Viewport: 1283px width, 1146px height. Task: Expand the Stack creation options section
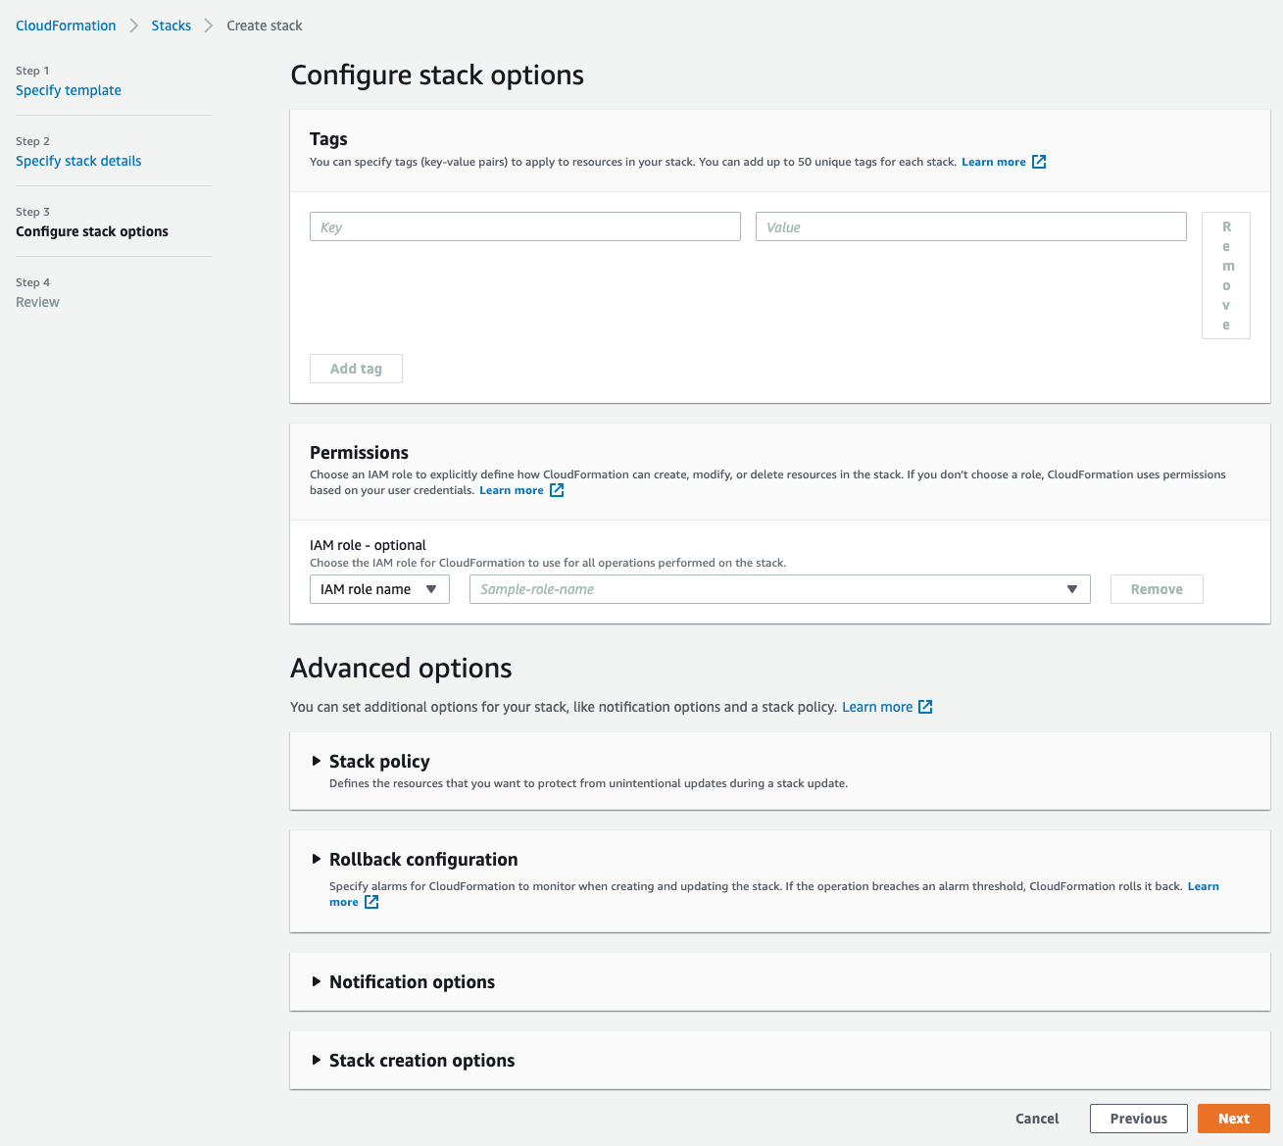click(317, 1060)
